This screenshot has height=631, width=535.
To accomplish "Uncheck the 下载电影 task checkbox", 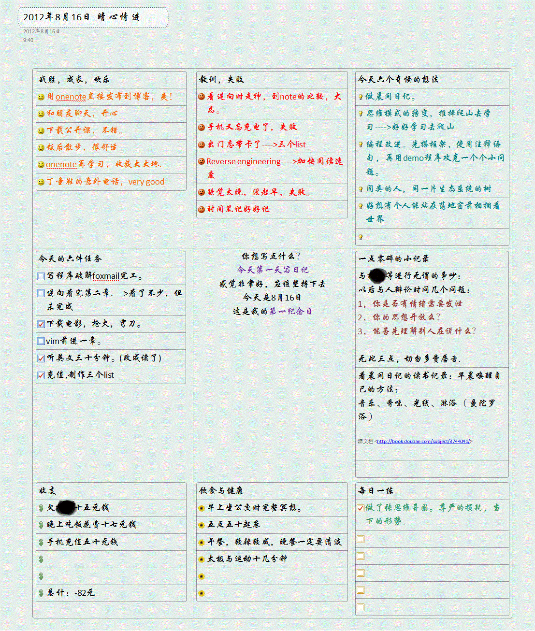I will coord(41,324).
